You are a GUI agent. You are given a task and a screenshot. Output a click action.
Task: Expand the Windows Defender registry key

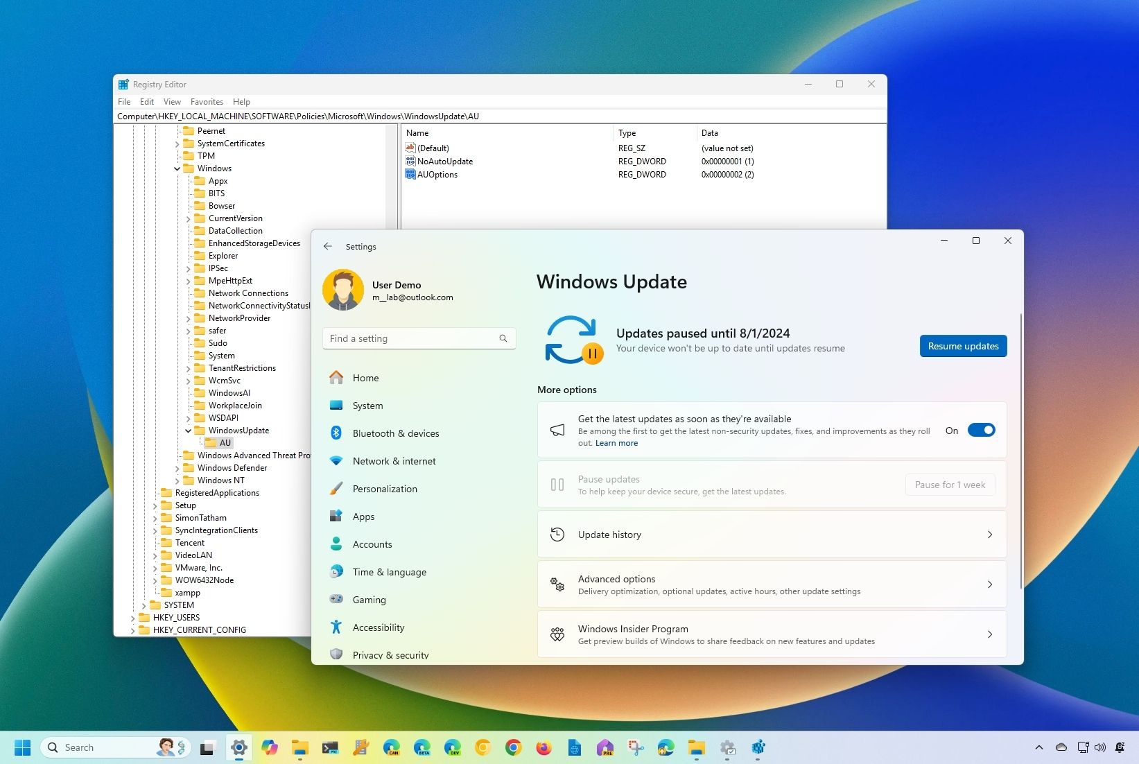click(x=177, y=467)
